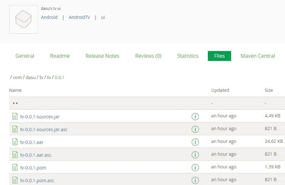Click the document icon beside tv-0.0.1.pom.asc

point(15,180)
